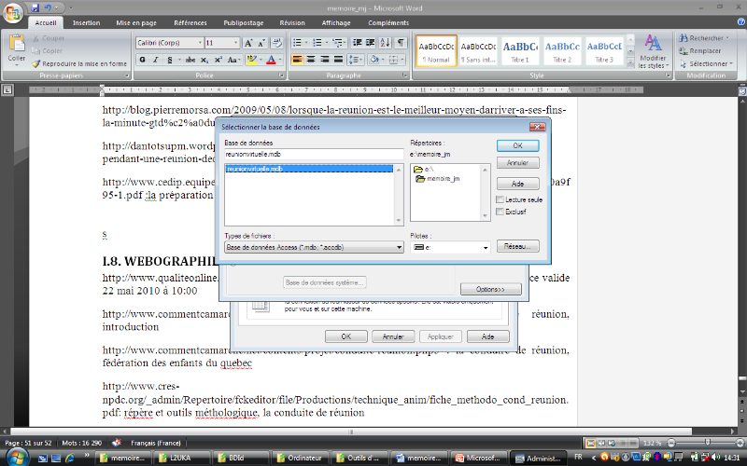Click the numbered list icon
747x466 pixels.
point(317,43)
